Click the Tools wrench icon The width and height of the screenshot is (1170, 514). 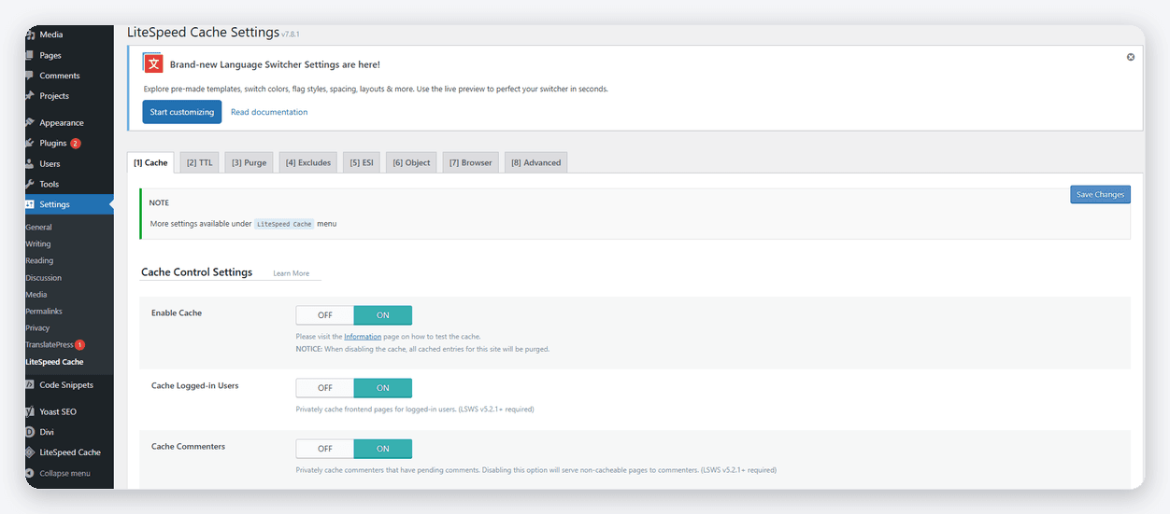(30, 184)
